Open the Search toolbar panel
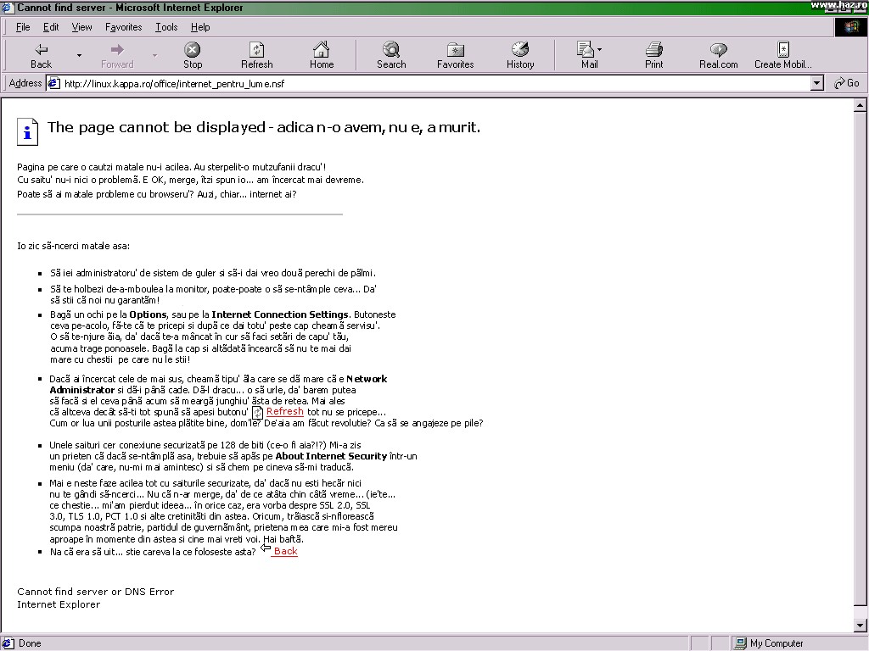This screenshot has width=869, height=651. [391, 56]
